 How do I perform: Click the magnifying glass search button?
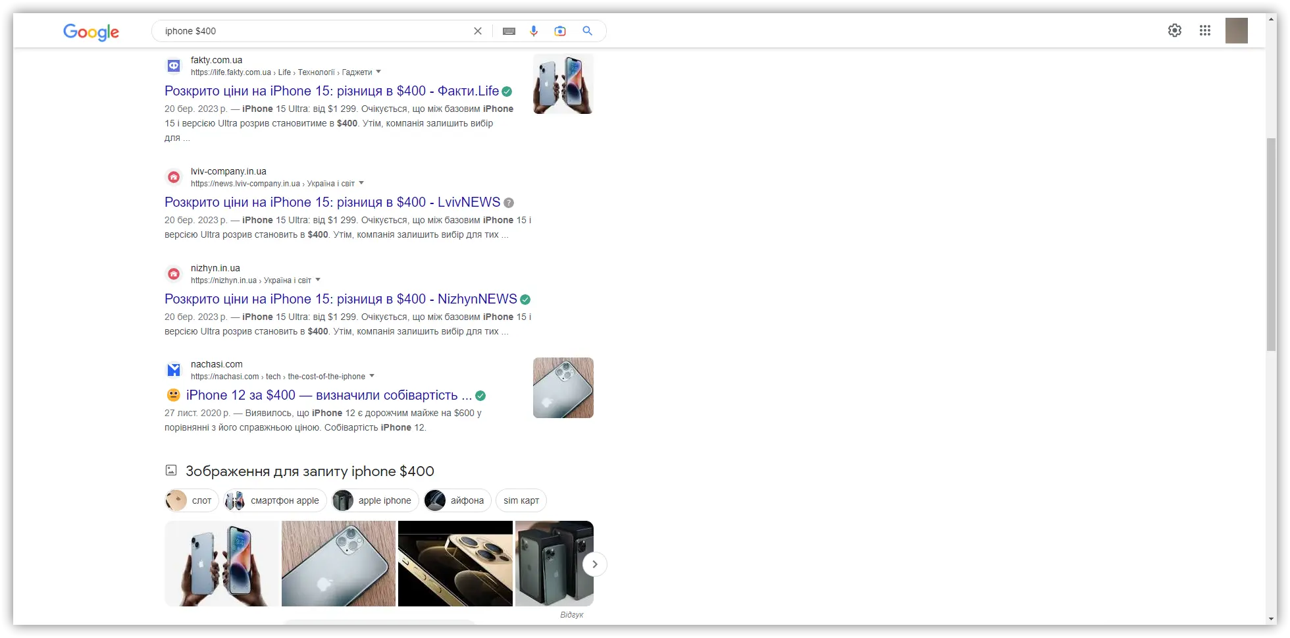[587, 31]
